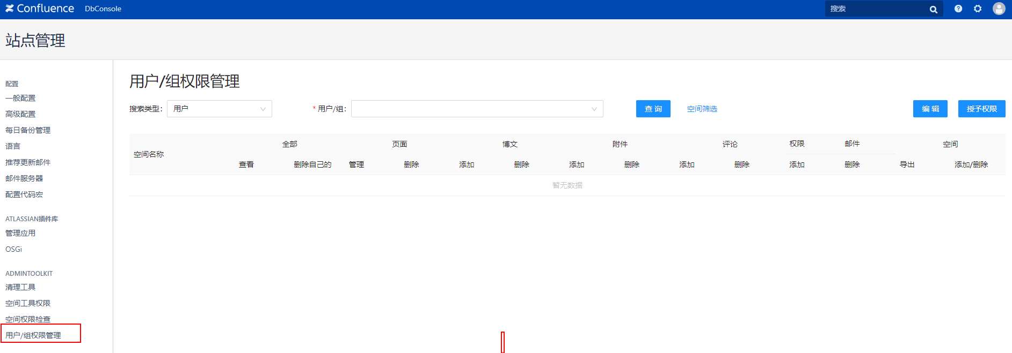
Task: Navigate to 管理应用
Action: click(x=20, y=233)
